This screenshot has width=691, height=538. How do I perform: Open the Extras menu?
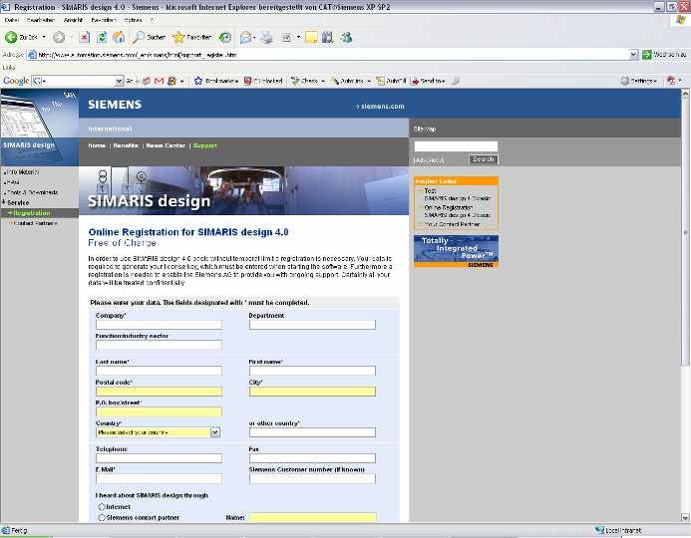133,20
